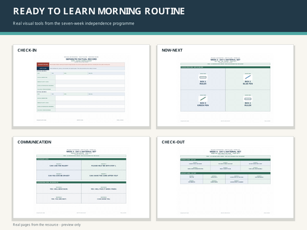Click the CHECK-IN panel heading
Screen dimensions: 307x230
click(x=27, y=50)
